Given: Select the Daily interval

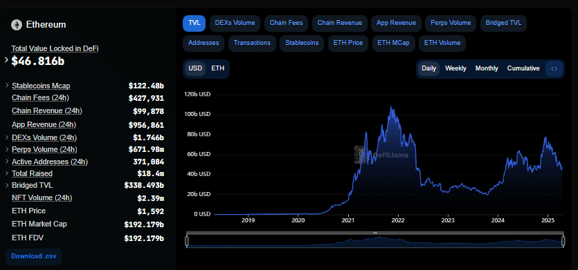Looking at the screenshot, I should [428, 69].
